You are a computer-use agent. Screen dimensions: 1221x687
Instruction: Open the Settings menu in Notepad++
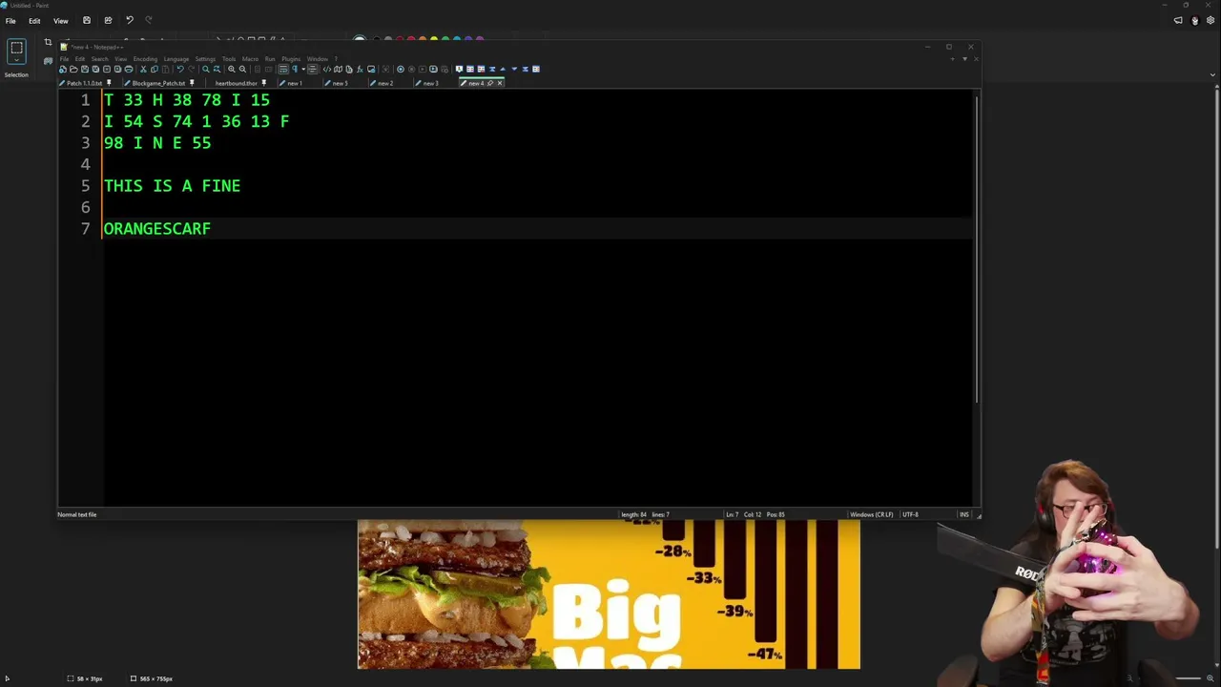(205, 59)
